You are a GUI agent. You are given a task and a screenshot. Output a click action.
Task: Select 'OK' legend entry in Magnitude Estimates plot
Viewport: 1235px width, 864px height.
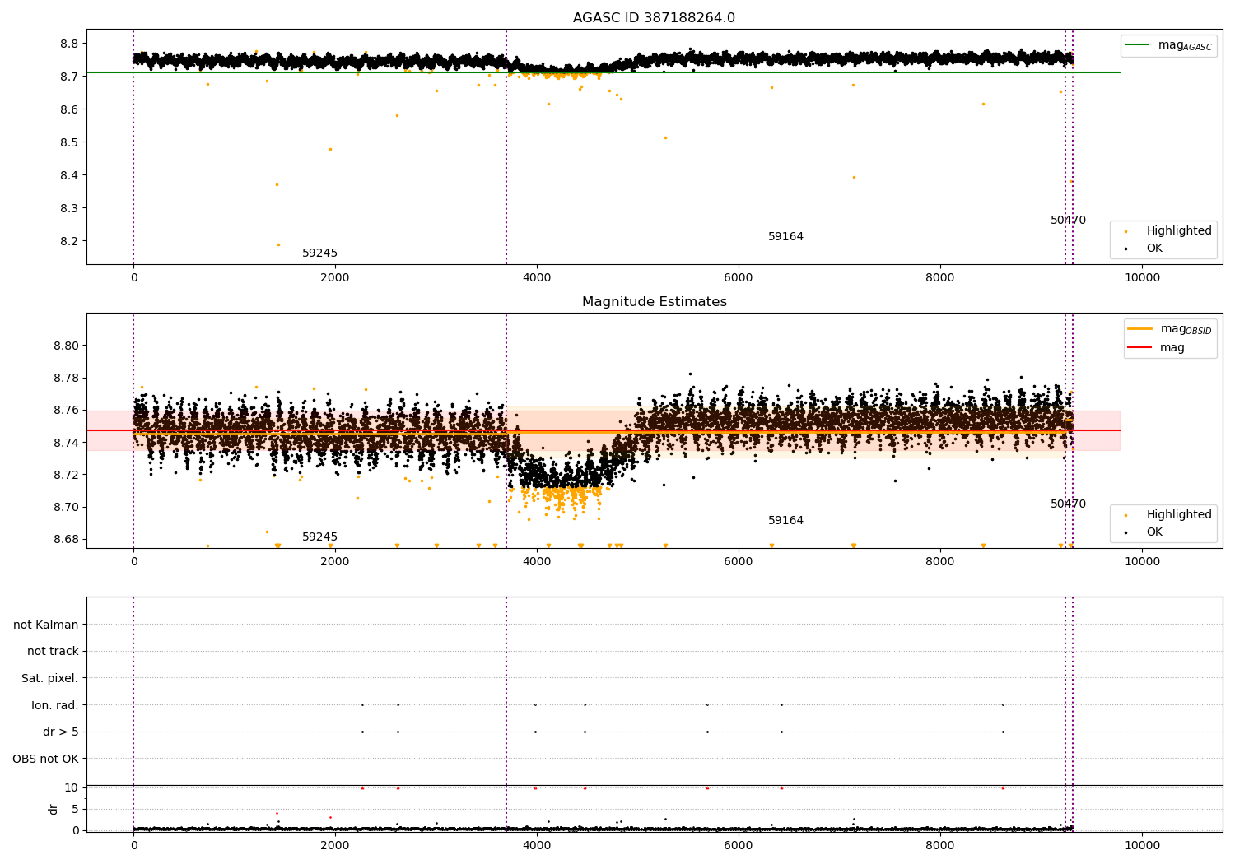(x=1154, y=532)
